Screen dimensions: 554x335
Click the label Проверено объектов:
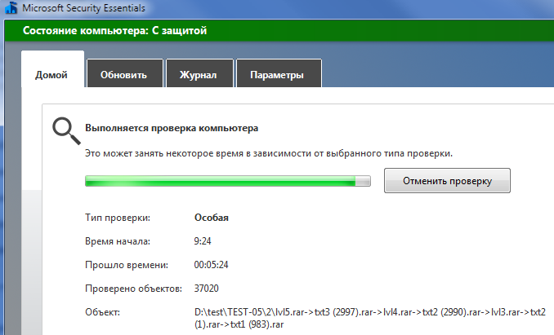pyautogui.click(x=133, y=289)
